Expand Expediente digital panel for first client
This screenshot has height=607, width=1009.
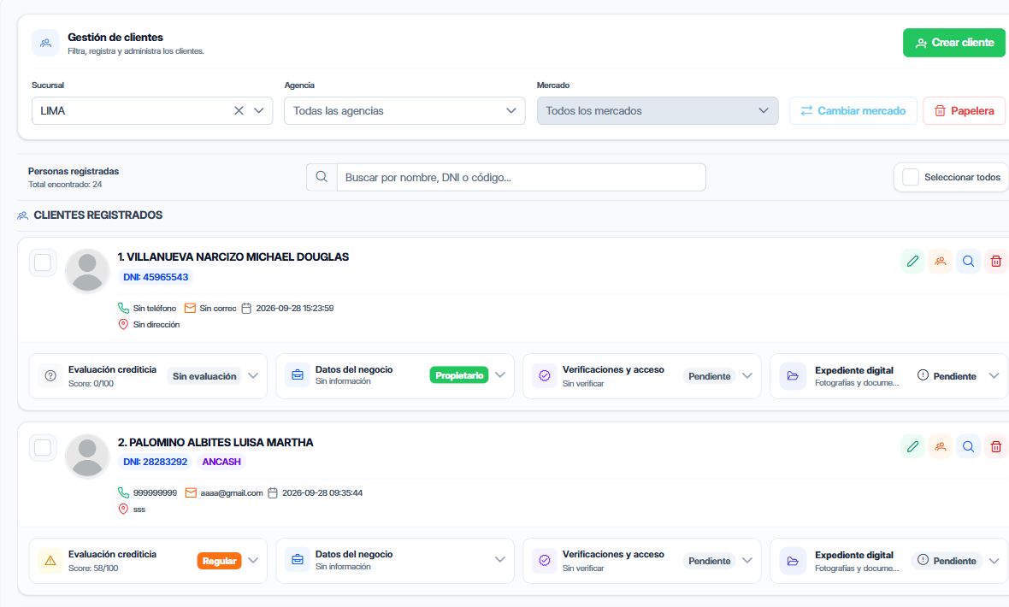point(994,376)
